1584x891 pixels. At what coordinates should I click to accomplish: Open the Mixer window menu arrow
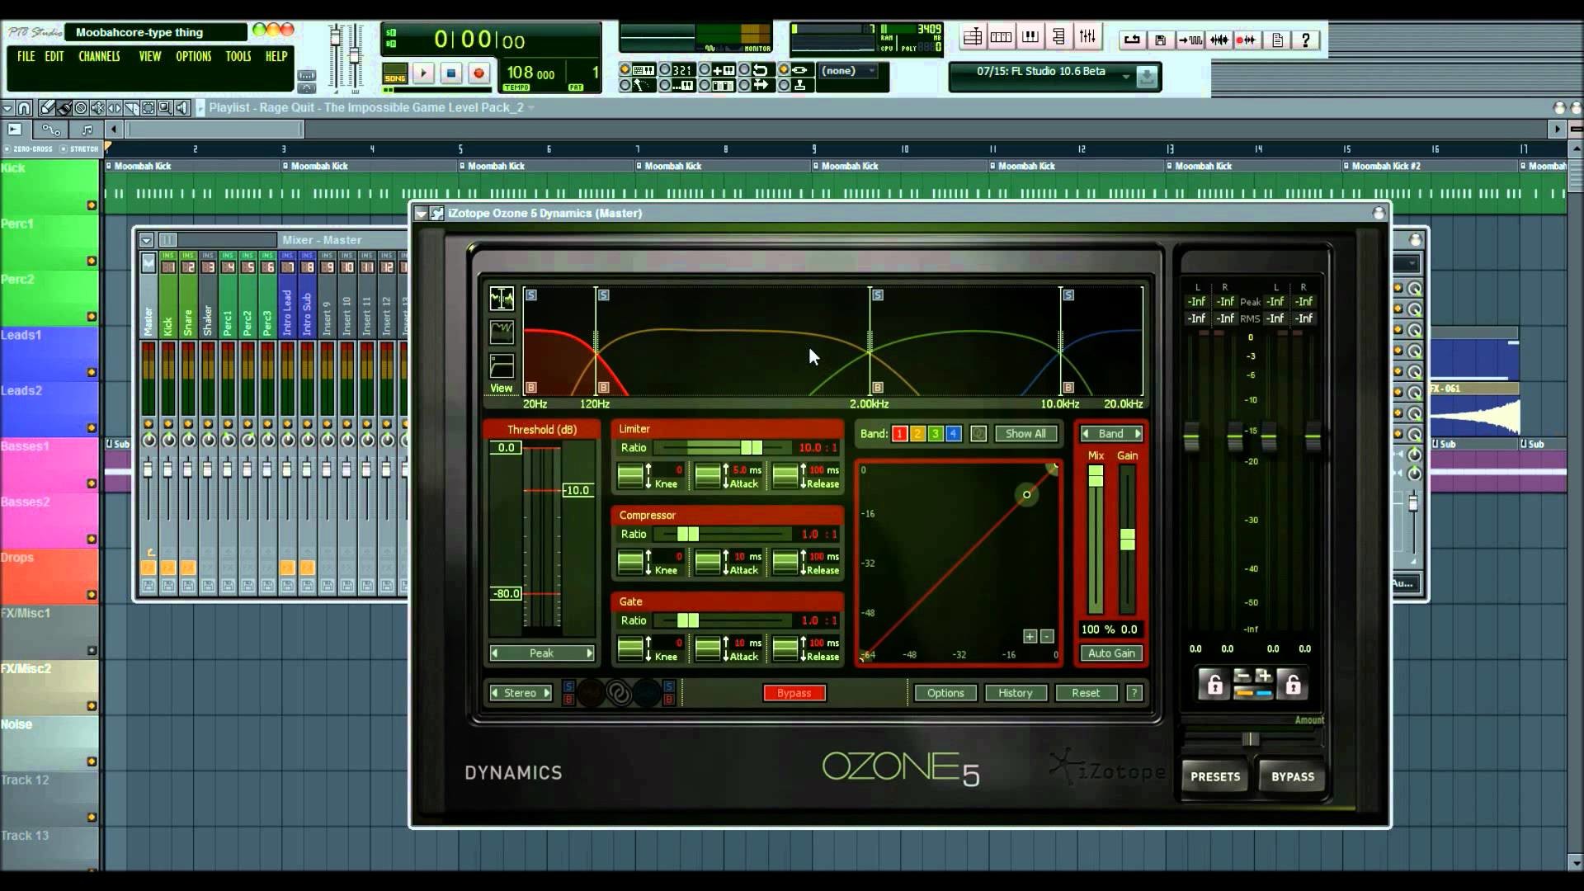click(146, 240)
